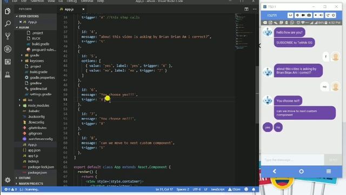
Task: Click the 'Type the message' chat input
Action: click(x=292, y=160)
